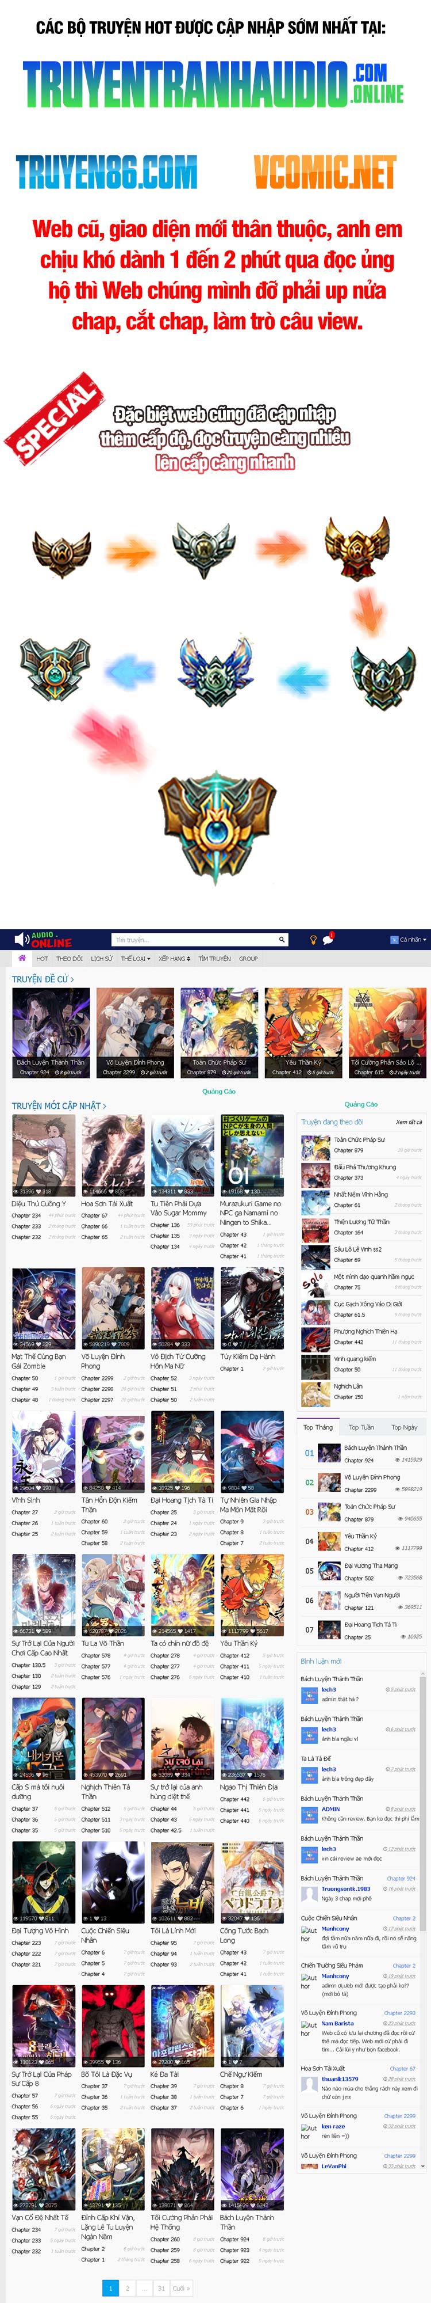The image size is (431, 2303).
Task: Click the Audio Online site logo
Action: (x=43, y=940)
